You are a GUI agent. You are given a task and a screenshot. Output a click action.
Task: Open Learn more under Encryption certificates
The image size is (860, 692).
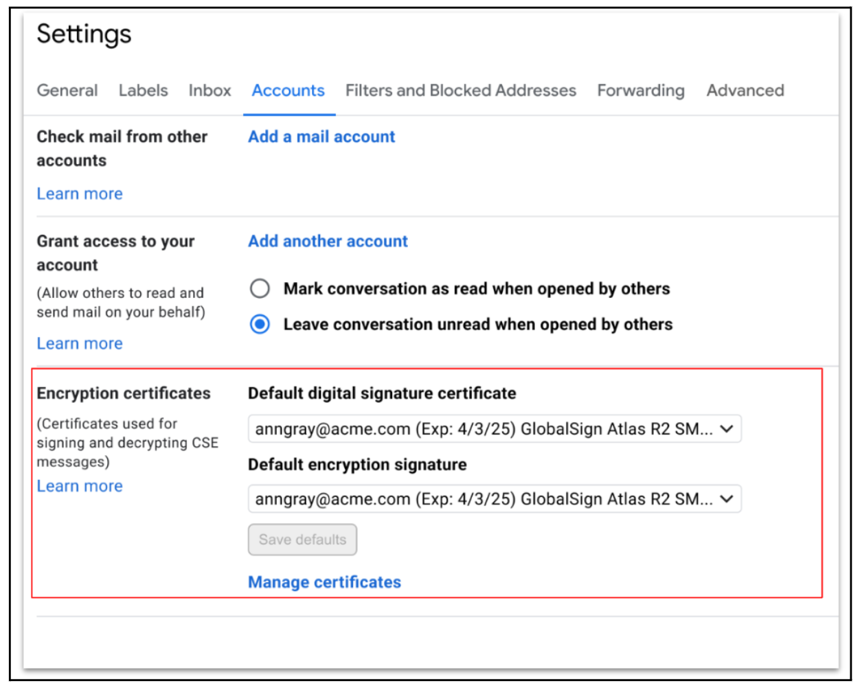click(80, 486)
